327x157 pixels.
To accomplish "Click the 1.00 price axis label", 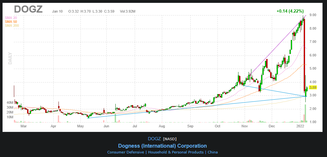I will 313,122.
